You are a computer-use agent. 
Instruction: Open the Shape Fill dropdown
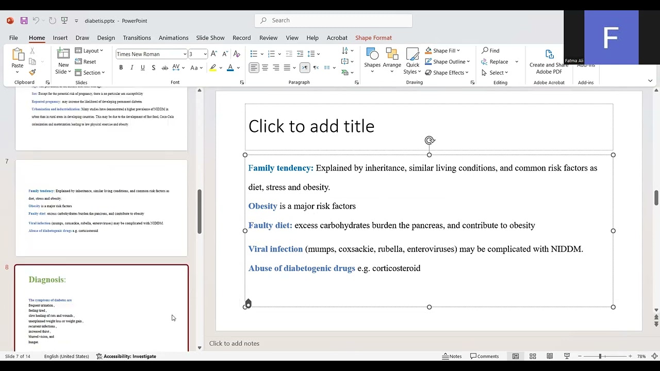click(x=442, y=50)
